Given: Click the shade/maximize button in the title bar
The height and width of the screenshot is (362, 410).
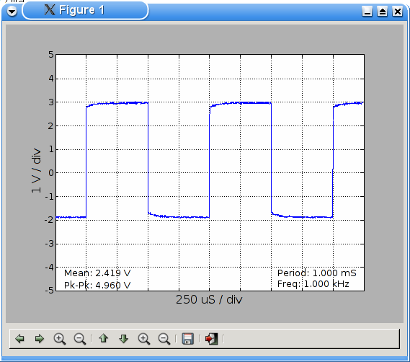Looking at the screenshot, I should point(383,12).
